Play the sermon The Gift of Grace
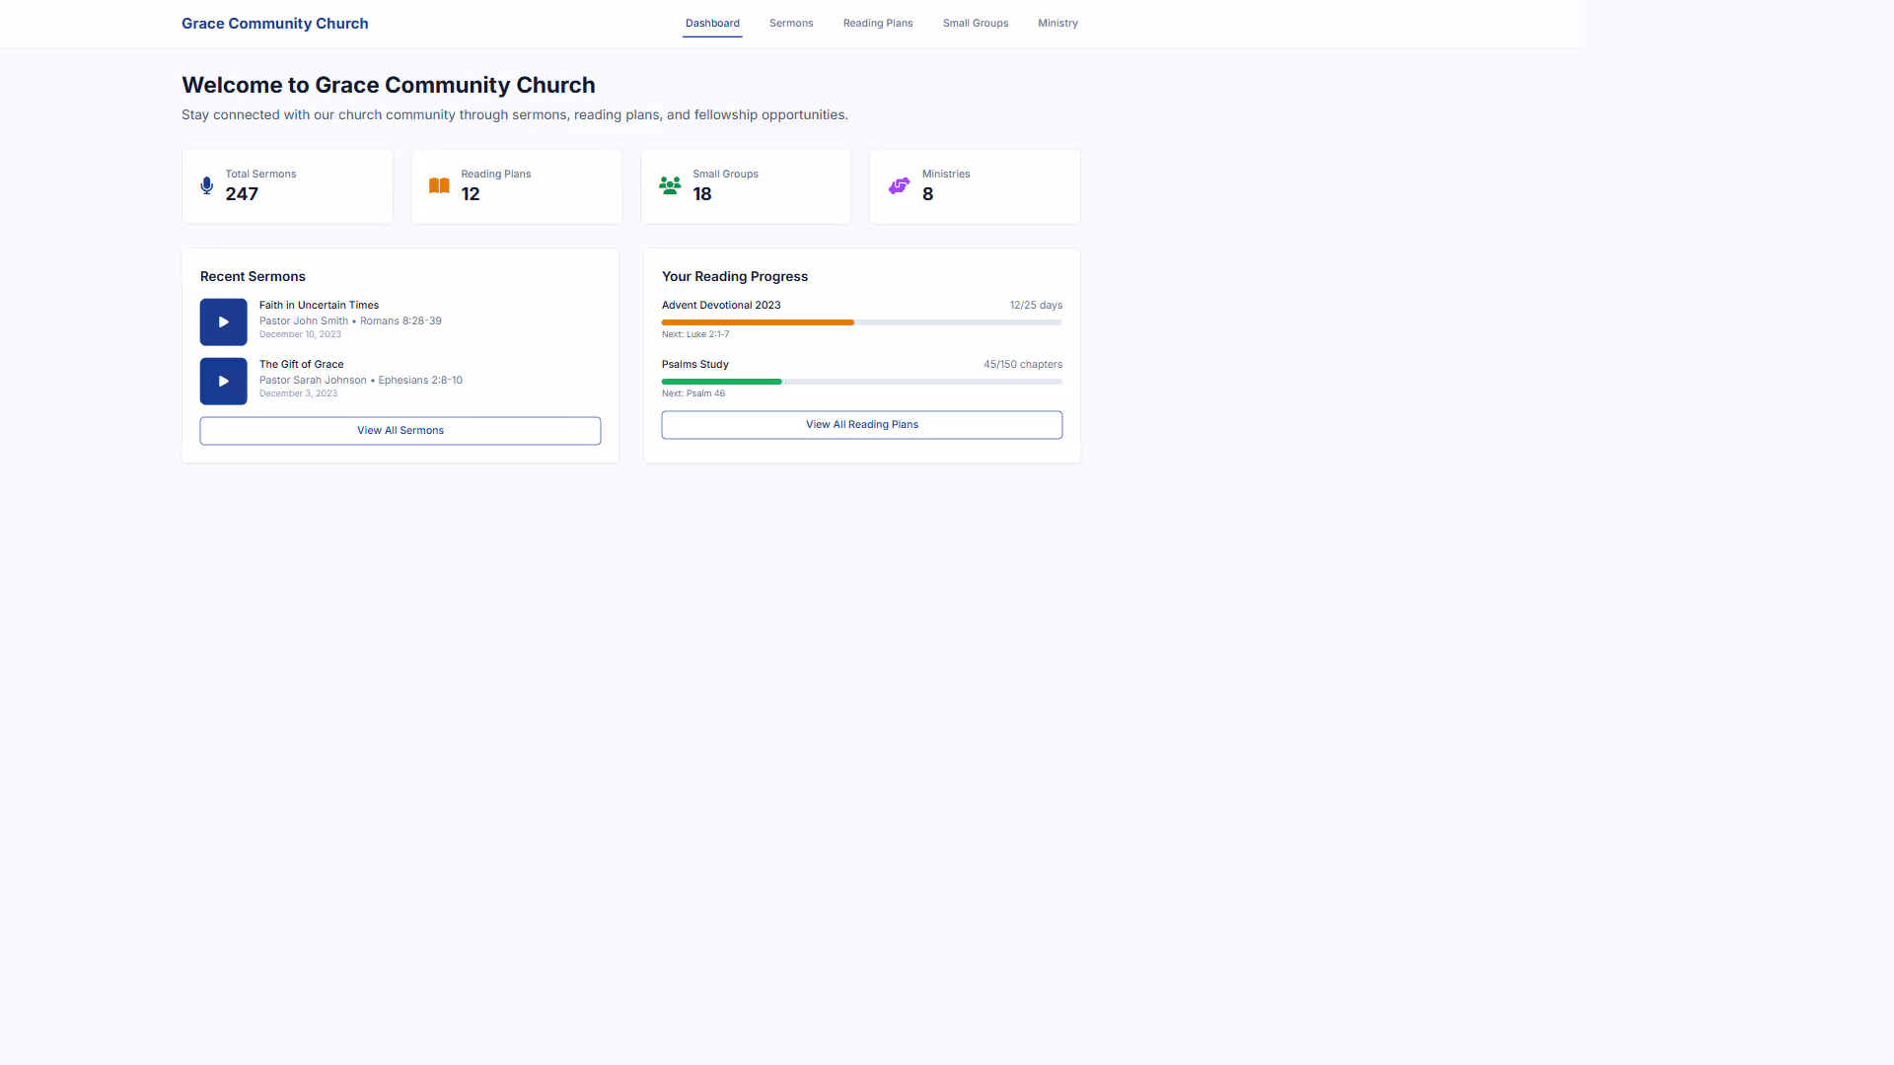The image size is (1894, 1065). tap(223, 381)
